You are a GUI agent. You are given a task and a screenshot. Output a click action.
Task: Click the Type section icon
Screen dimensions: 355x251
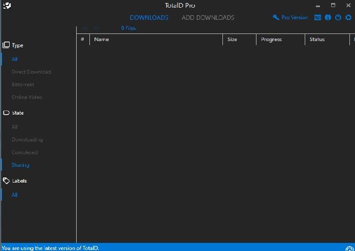pyautogui.click(x=6, y=45)
